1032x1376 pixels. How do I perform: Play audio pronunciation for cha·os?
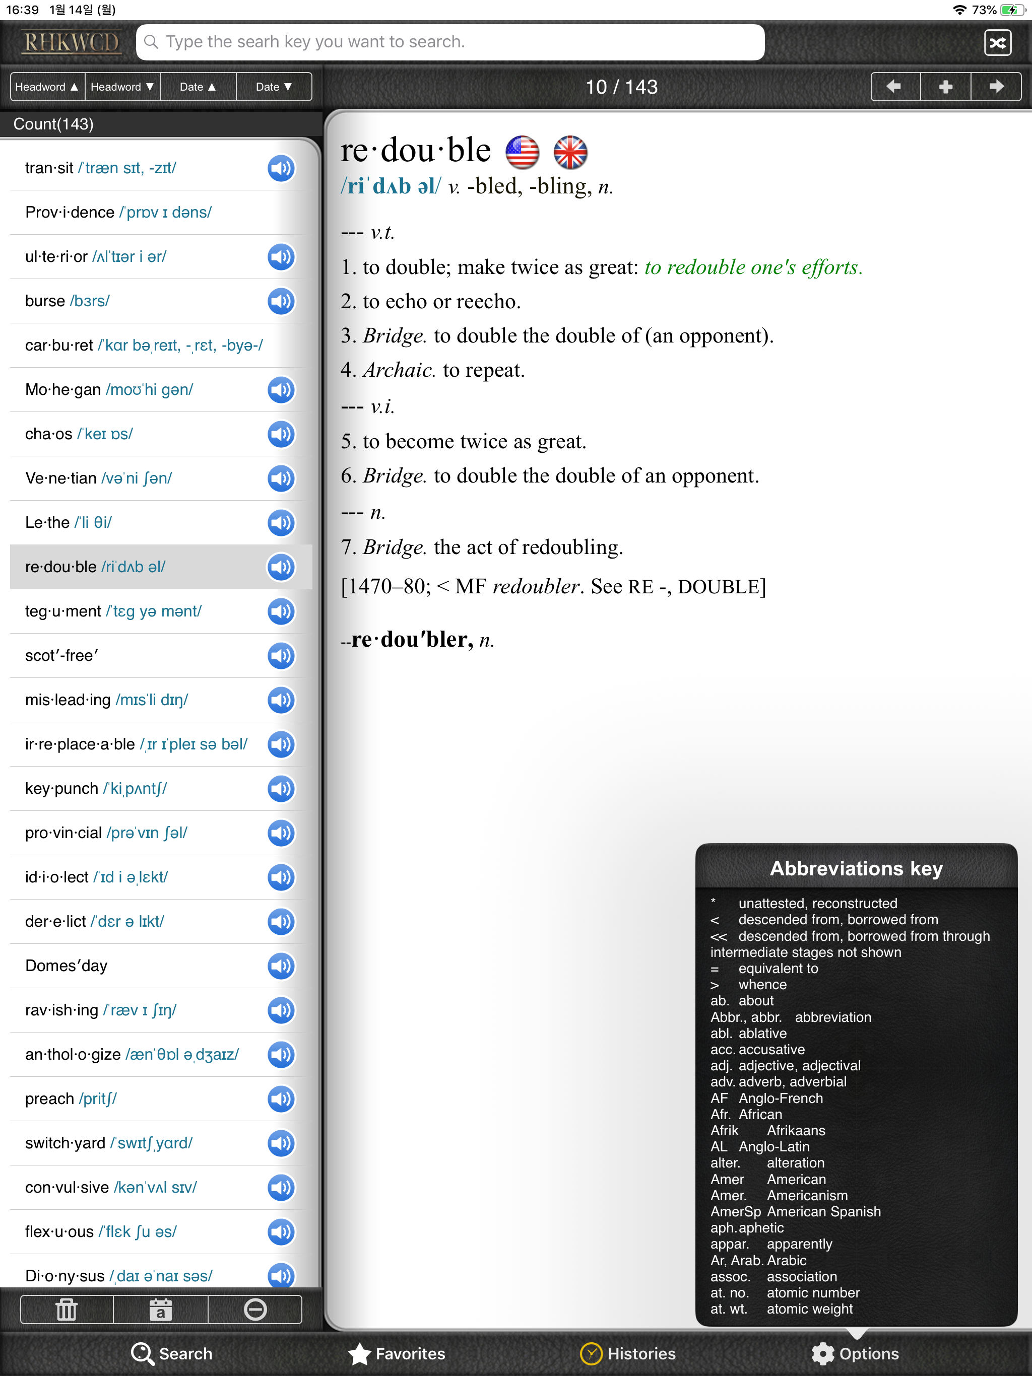(281, 434)
